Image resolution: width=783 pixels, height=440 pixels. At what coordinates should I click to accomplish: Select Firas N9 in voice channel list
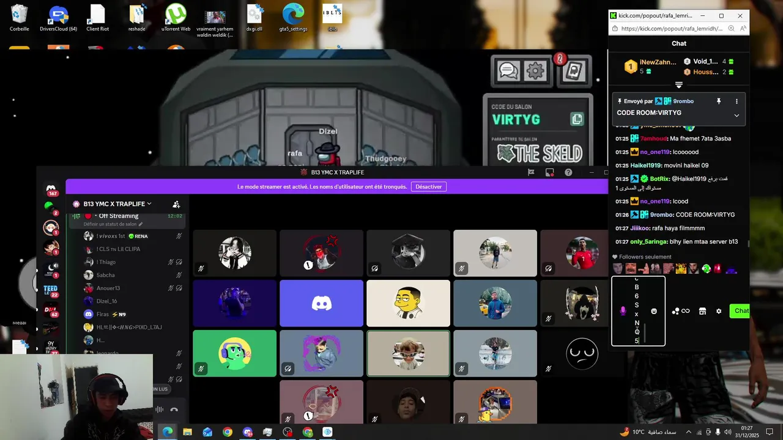point(133,314)
